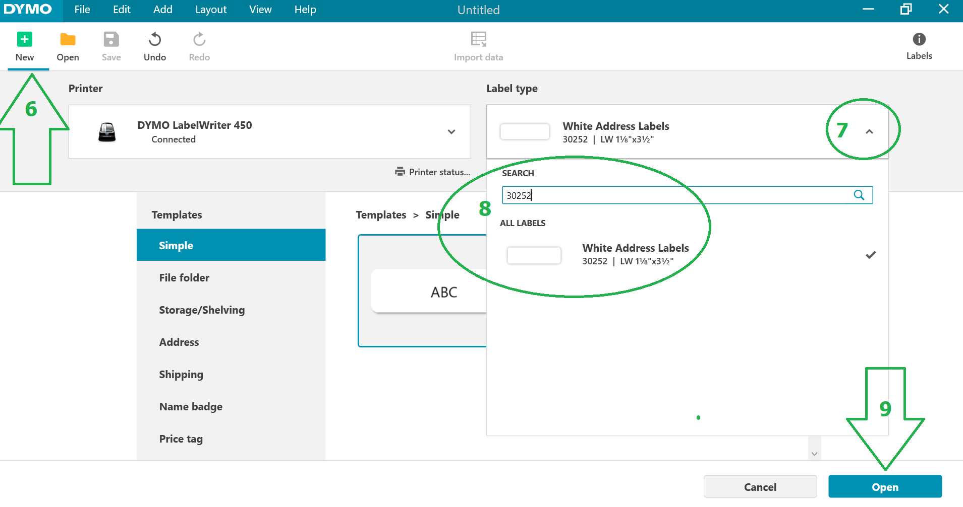This screenshot has height=507, width=963.
Task: Undo the last action
Action: click(x=154, y=40)
